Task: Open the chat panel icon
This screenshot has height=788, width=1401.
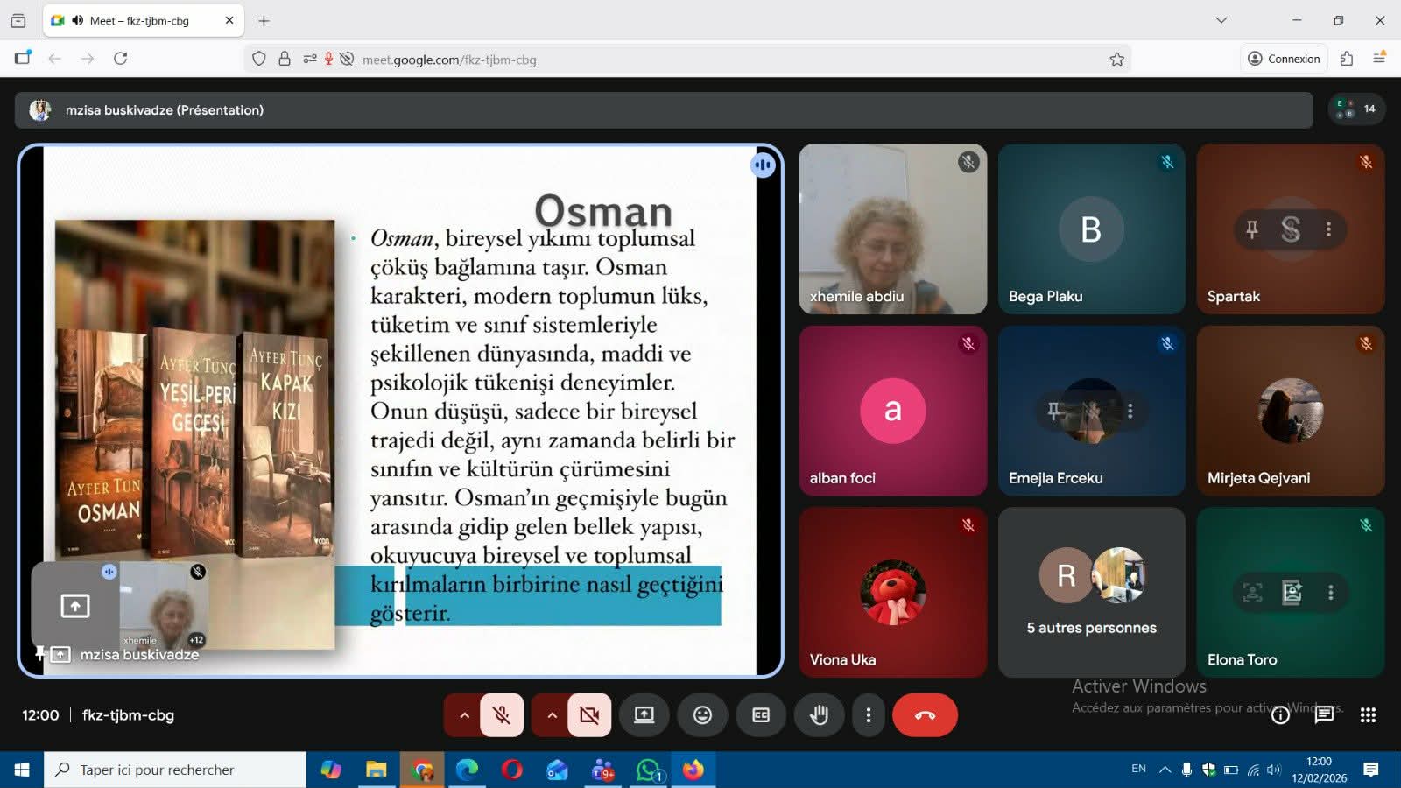Action: coord(1324,715)
